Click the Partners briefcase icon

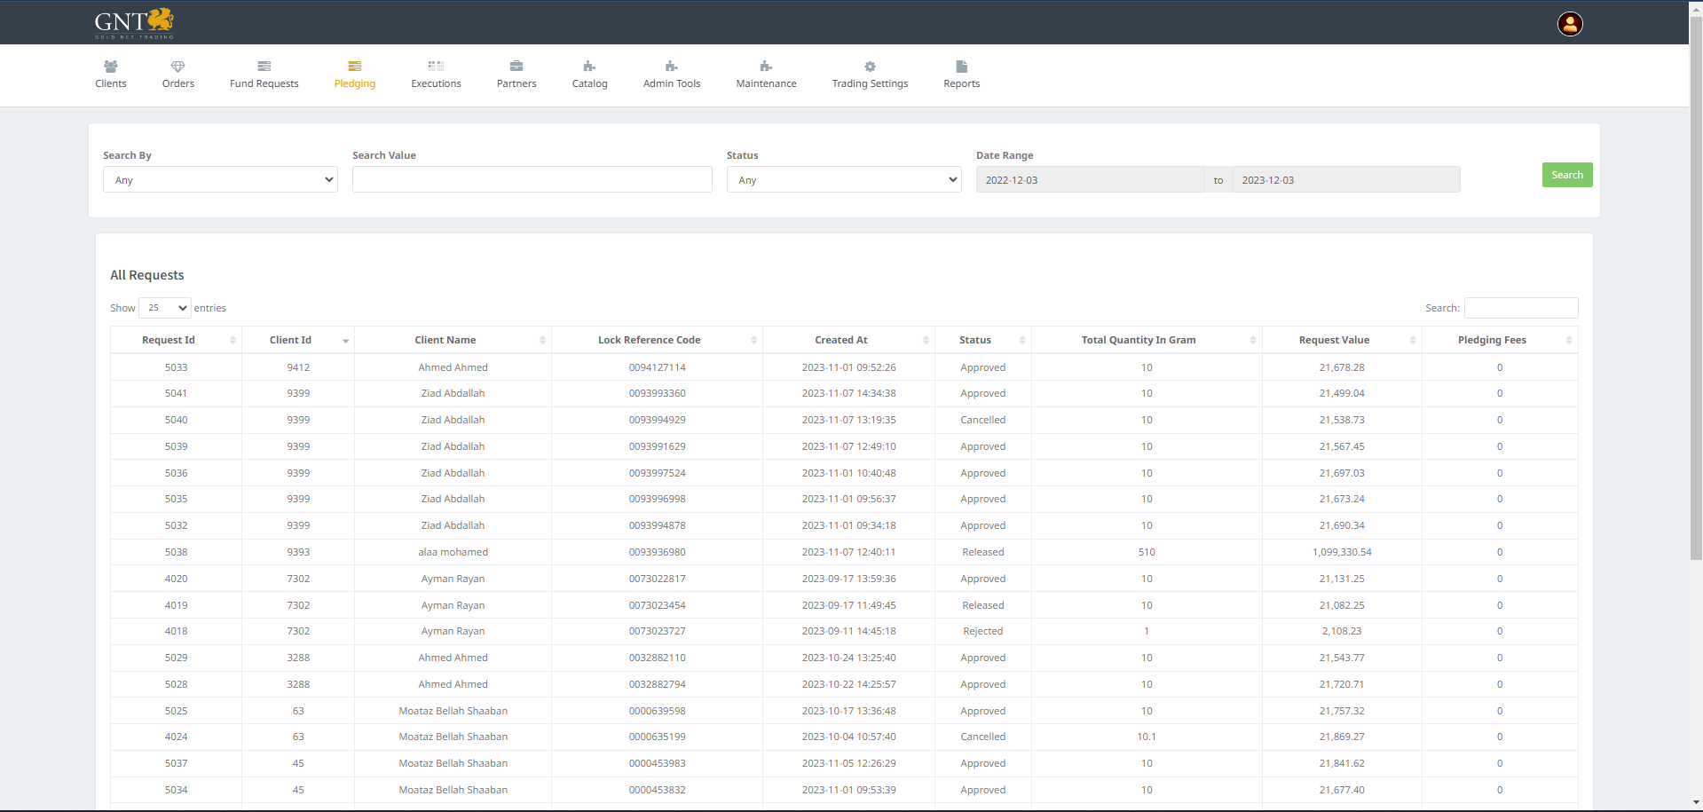click(x=516, y=67)
